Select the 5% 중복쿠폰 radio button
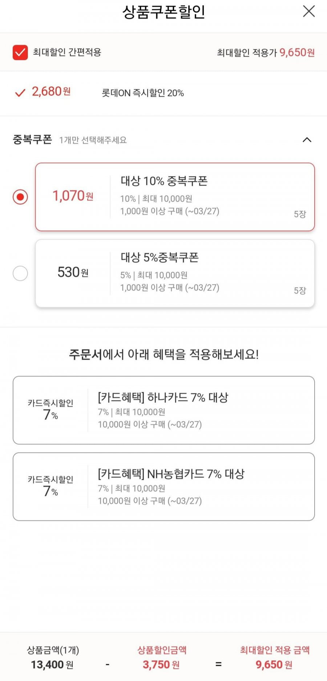This screenshot has height=681, width=327. 20,273
